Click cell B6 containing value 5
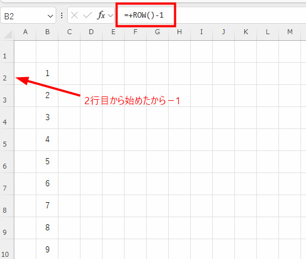Viewport: 306px width, 259px height. coord(47,162)
